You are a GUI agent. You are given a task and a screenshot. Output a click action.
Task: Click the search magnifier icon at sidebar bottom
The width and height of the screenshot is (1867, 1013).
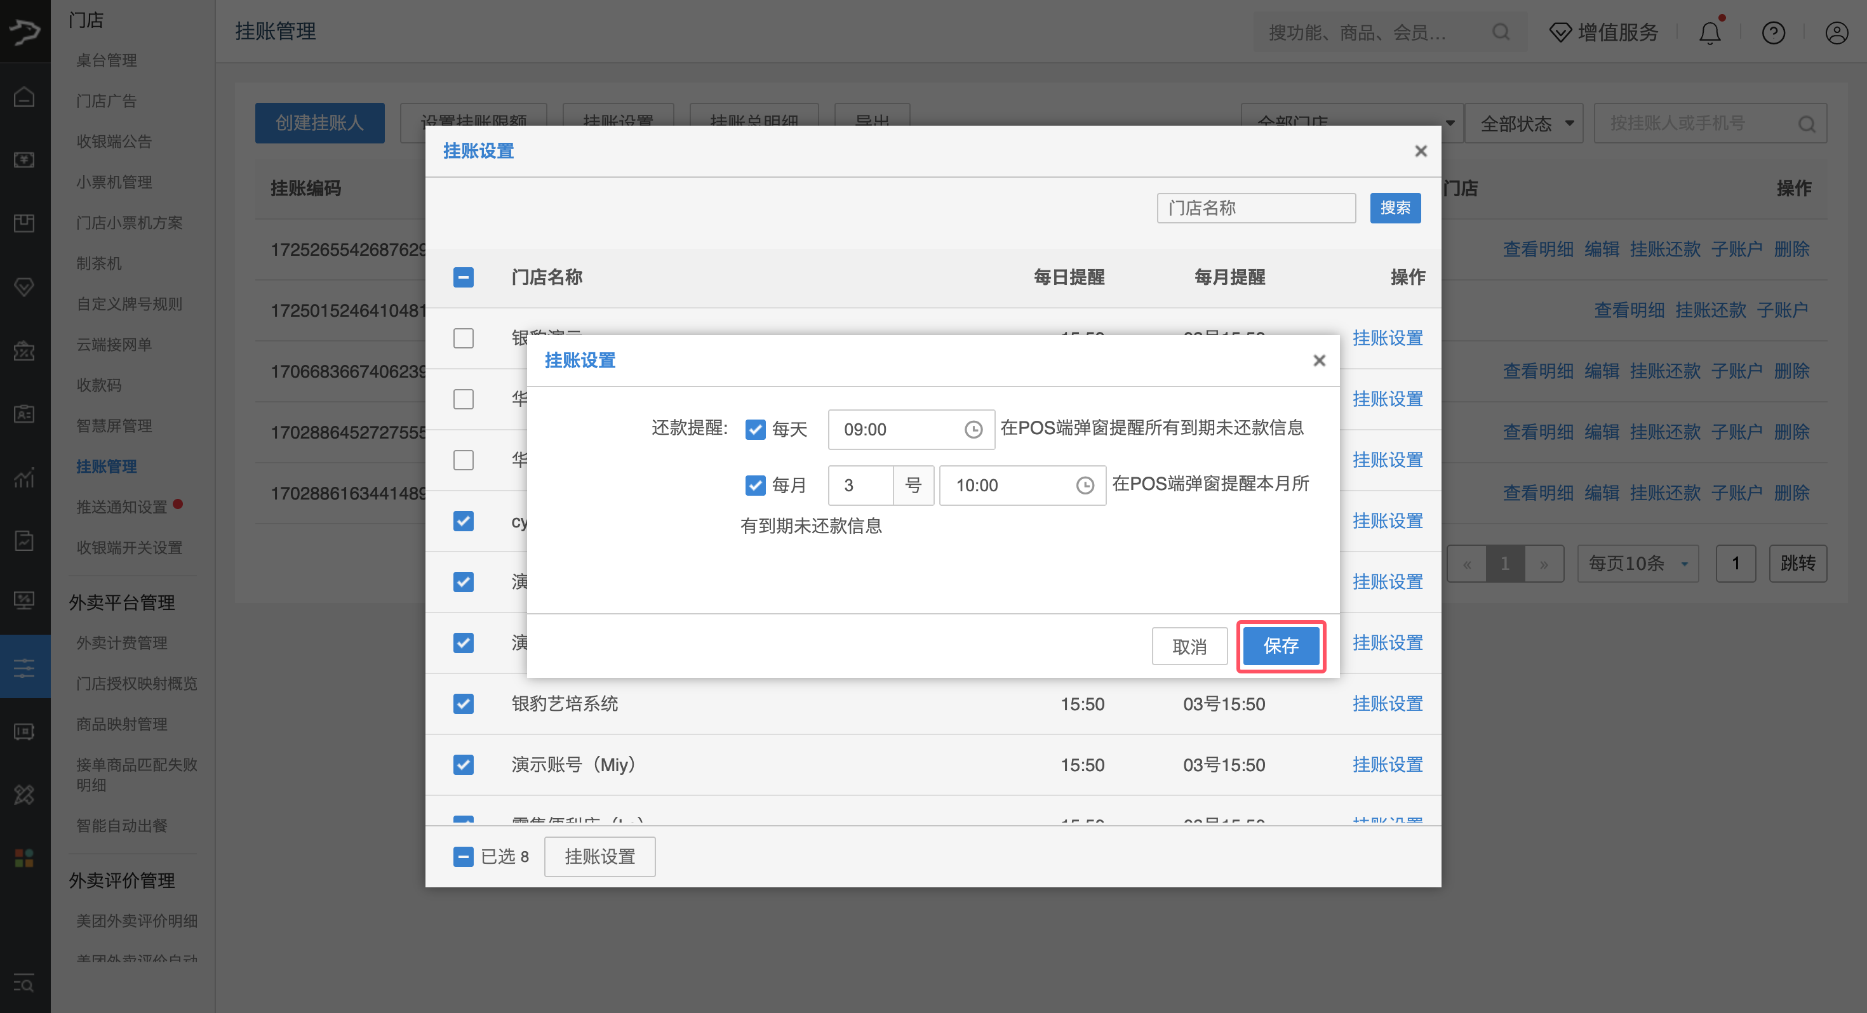[x=25, y=983]
